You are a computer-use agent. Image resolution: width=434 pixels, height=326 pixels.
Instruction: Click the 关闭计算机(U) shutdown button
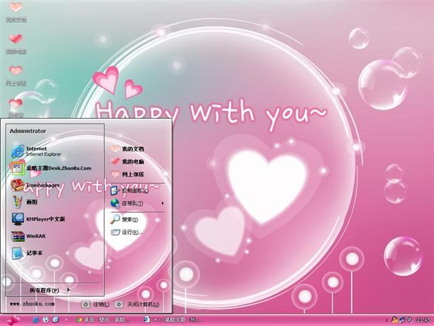point(137,304)
